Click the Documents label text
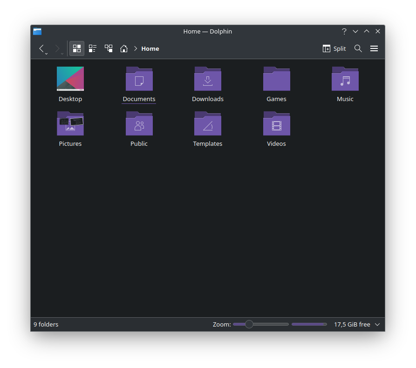 pos(139,99)
